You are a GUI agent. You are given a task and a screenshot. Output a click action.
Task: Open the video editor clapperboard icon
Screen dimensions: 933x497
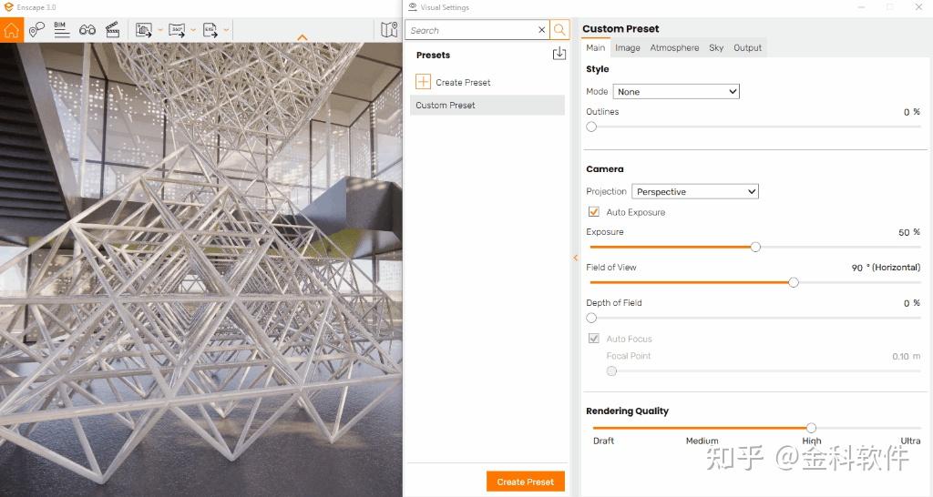click(112, 30)
